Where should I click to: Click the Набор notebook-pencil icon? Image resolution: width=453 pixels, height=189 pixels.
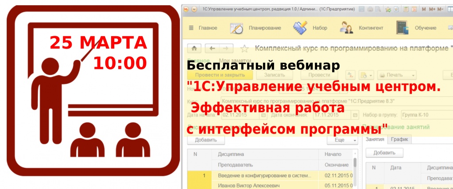pos(300,28)
